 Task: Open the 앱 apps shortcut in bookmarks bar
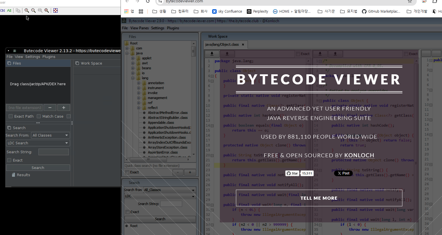(x=129, y=11)
